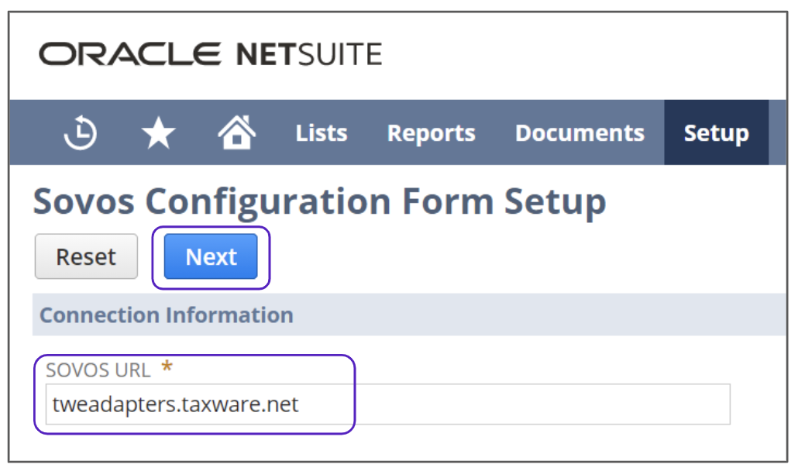Image resolution: width=798 pixels, height=471 pixels.
Task: Open the Reports menu
Action: click(431, 133)
